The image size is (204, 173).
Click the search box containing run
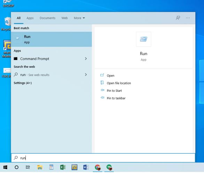[x=103, y=158]
